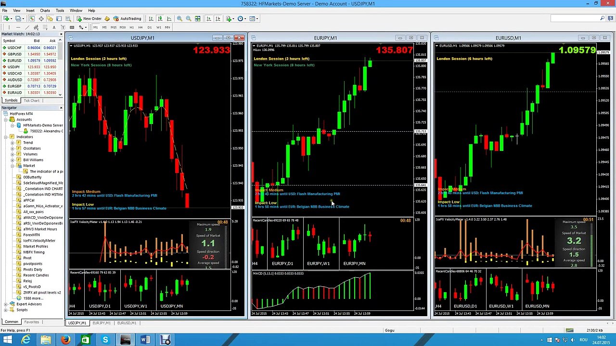
Task: Switch to the M30 timeframe
Action: [123, 27]
